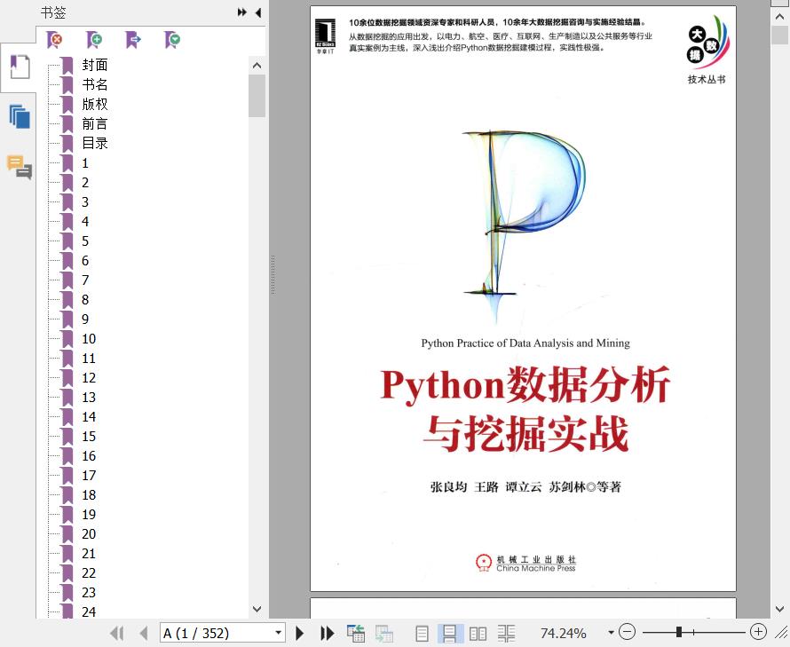Click the zoom out minus button
The width and height of the screenshot is (790, 647).
[628, 632]
